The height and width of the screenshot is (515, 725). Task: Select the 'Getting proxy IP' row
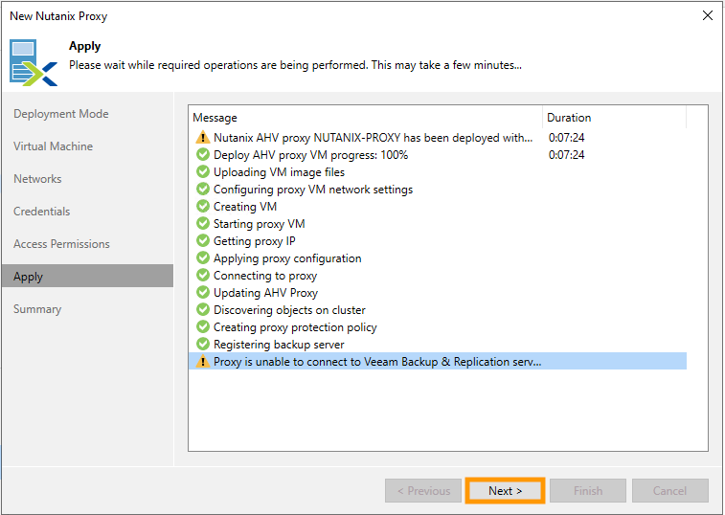[x=438, y=241]
